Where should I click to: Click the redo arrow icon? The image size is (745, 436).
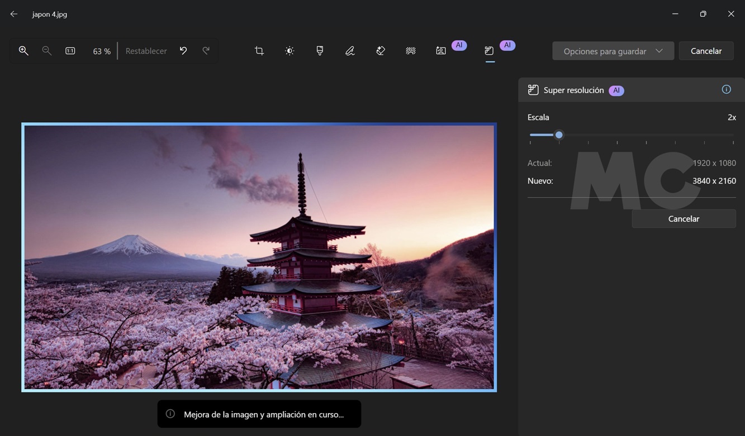[206, 51]
